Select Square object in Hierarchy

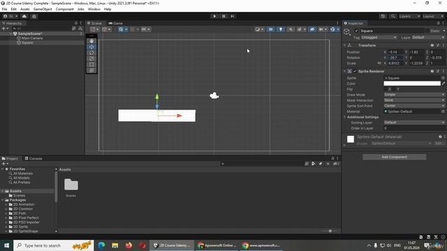pos(27,43)
